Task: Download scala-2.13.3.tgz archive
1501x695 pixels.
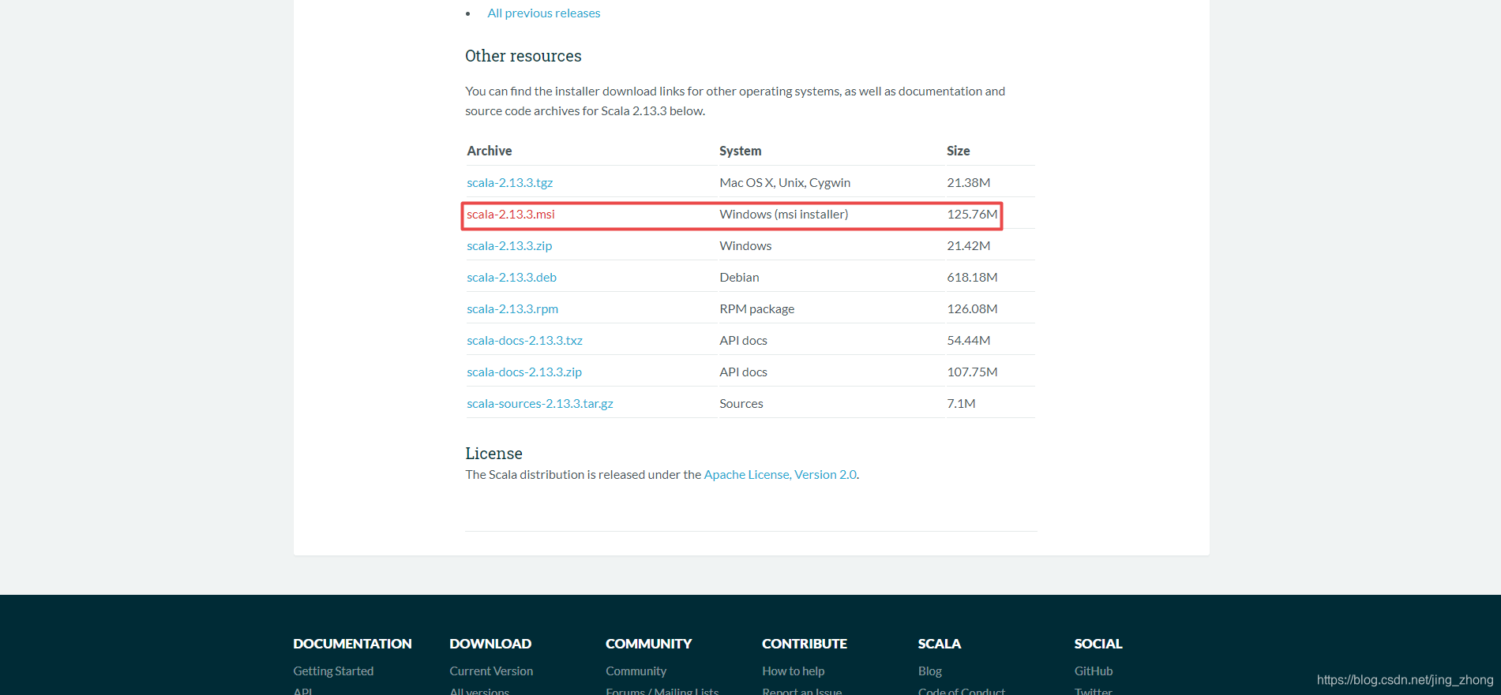Action: click(x=509, y=182)
